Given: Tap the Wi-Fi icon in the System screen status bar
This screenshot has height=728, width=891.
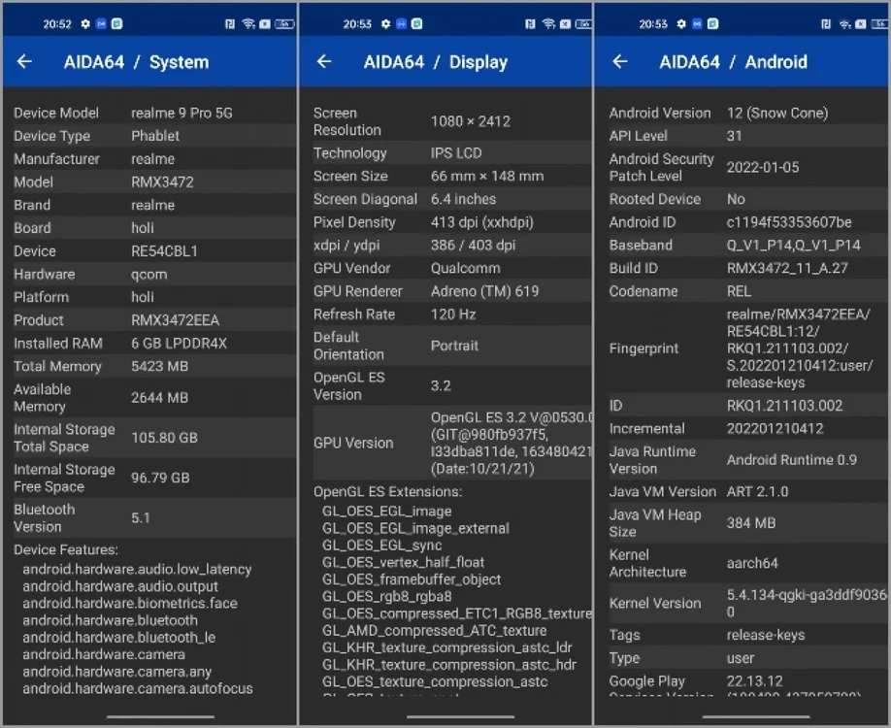Looking at the screenshot, I should (248, 24).
